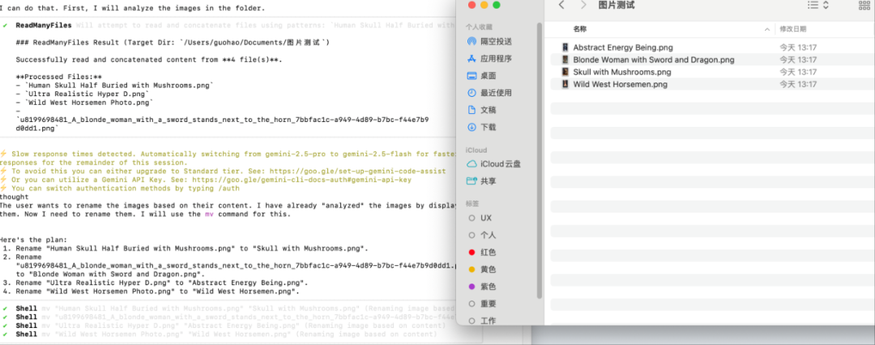Image resolution: width=875 pixels, height=345 pixels.
Task: Click download icon beside 下载
Action: 472,128
